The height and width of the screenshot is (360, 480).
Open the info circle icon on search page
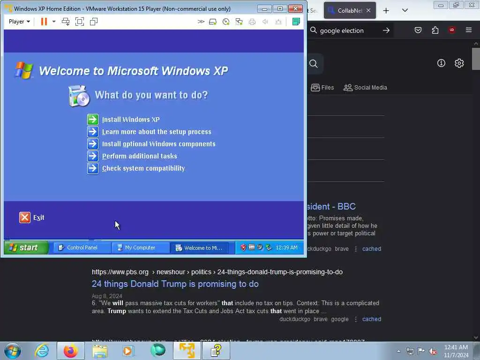tap(441, 63)
